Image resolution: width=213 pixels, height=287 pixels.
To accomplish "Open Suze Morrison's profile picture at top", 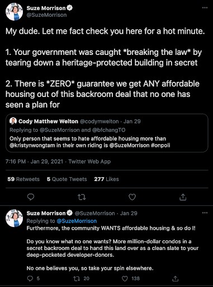I will tap(14, 12).
